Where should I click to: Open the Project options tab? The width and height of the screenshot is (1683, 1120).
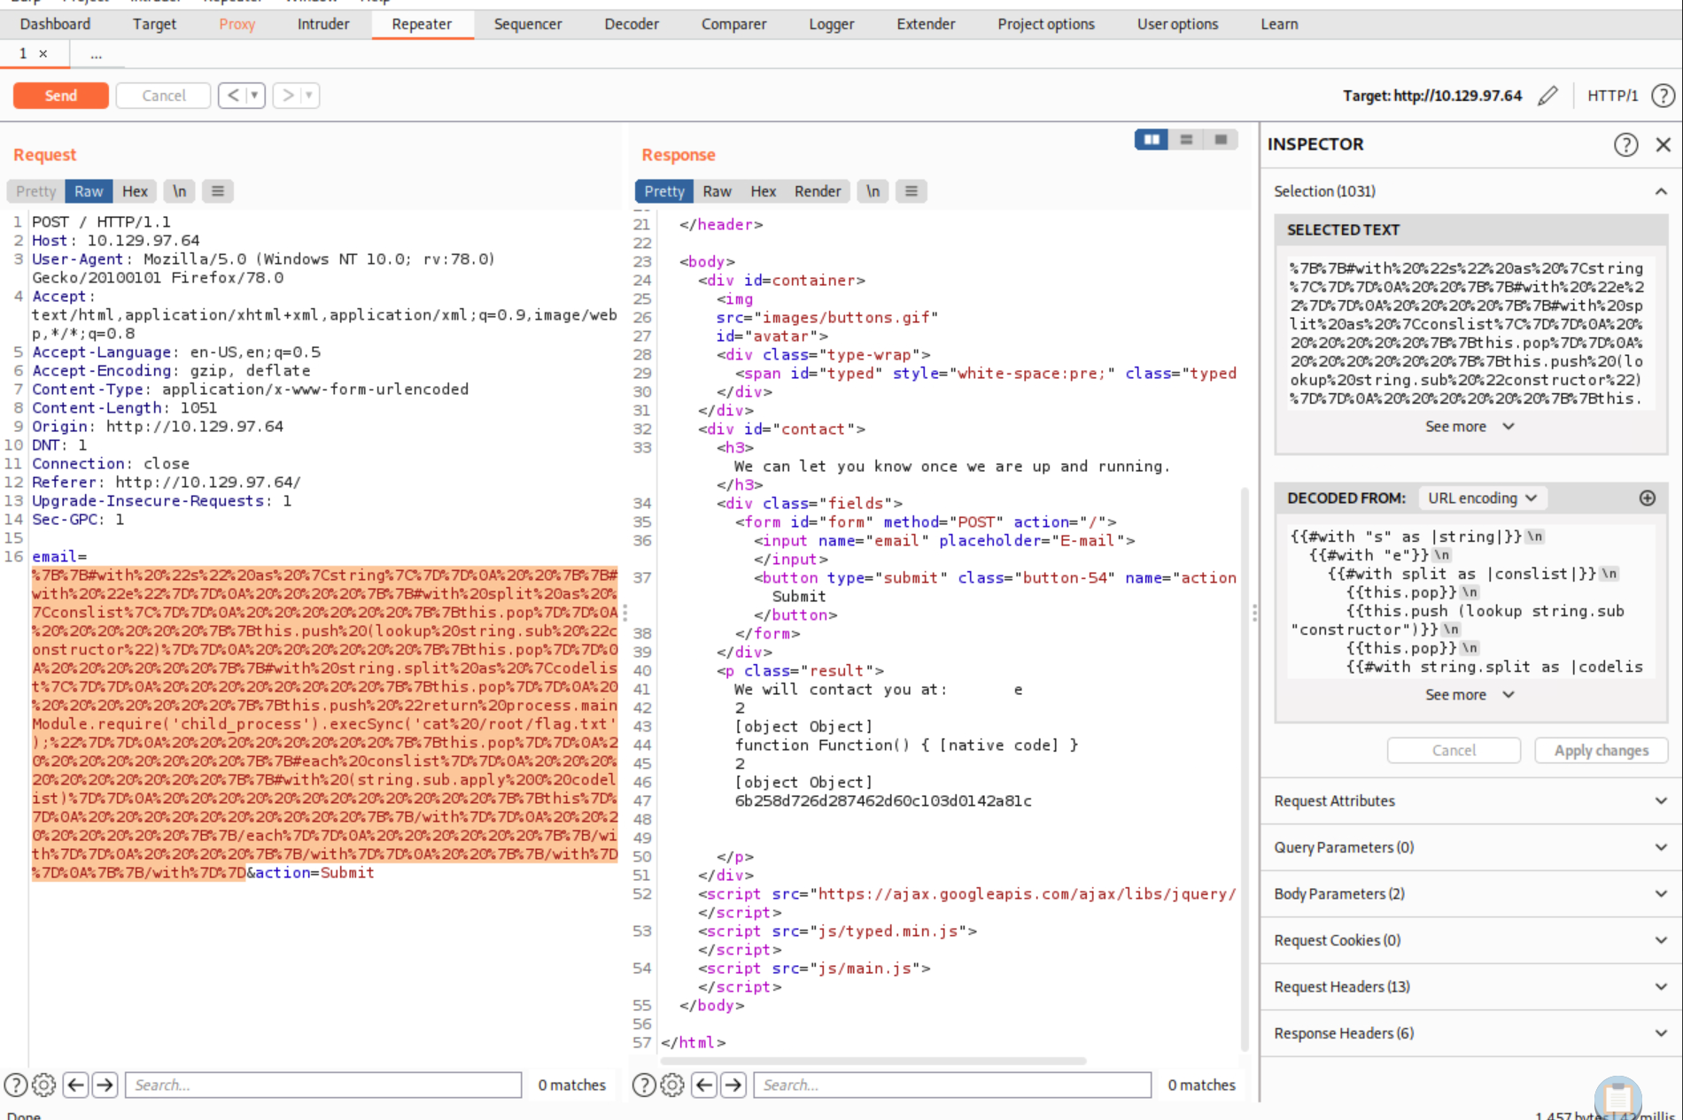[x=1046, y=24]
